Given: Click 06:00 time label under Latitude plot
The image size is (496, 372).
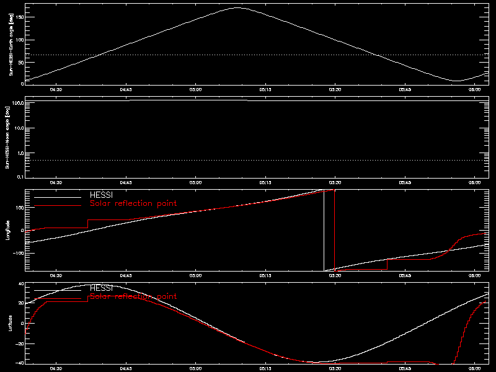Looking at the screenshot, I should pos(475,369).
